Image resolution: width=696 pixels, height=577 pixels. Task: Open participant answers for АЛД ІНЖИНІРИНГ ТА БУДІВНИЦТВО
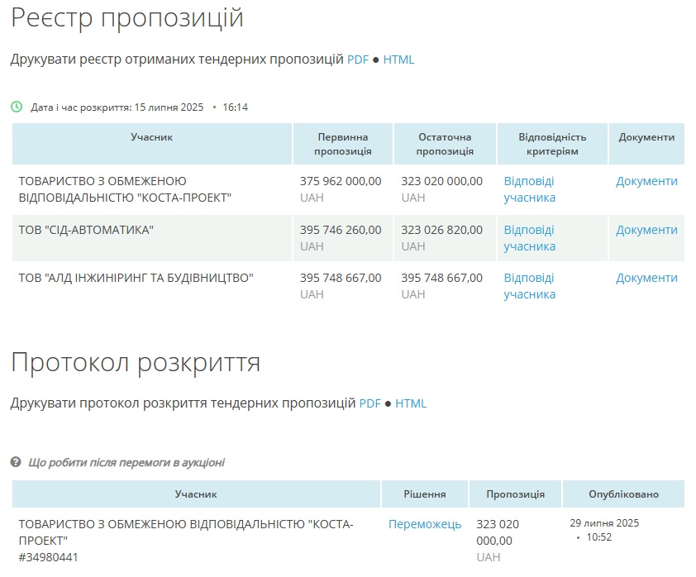(x=529, y=286)
